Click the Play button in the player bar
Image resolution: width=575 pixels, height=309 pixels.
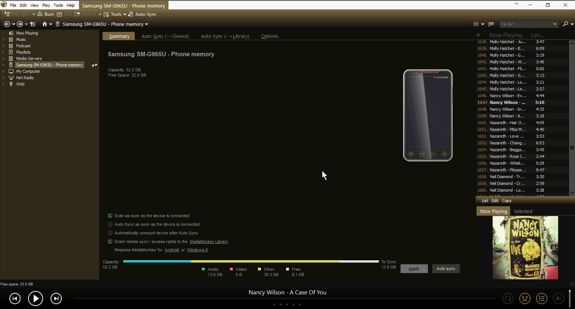point(35,299)
